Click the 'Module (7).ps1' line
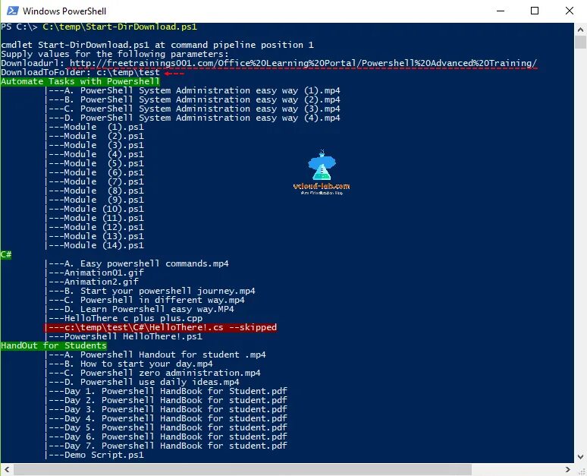The image size is (587, 476). coord(104,181)
